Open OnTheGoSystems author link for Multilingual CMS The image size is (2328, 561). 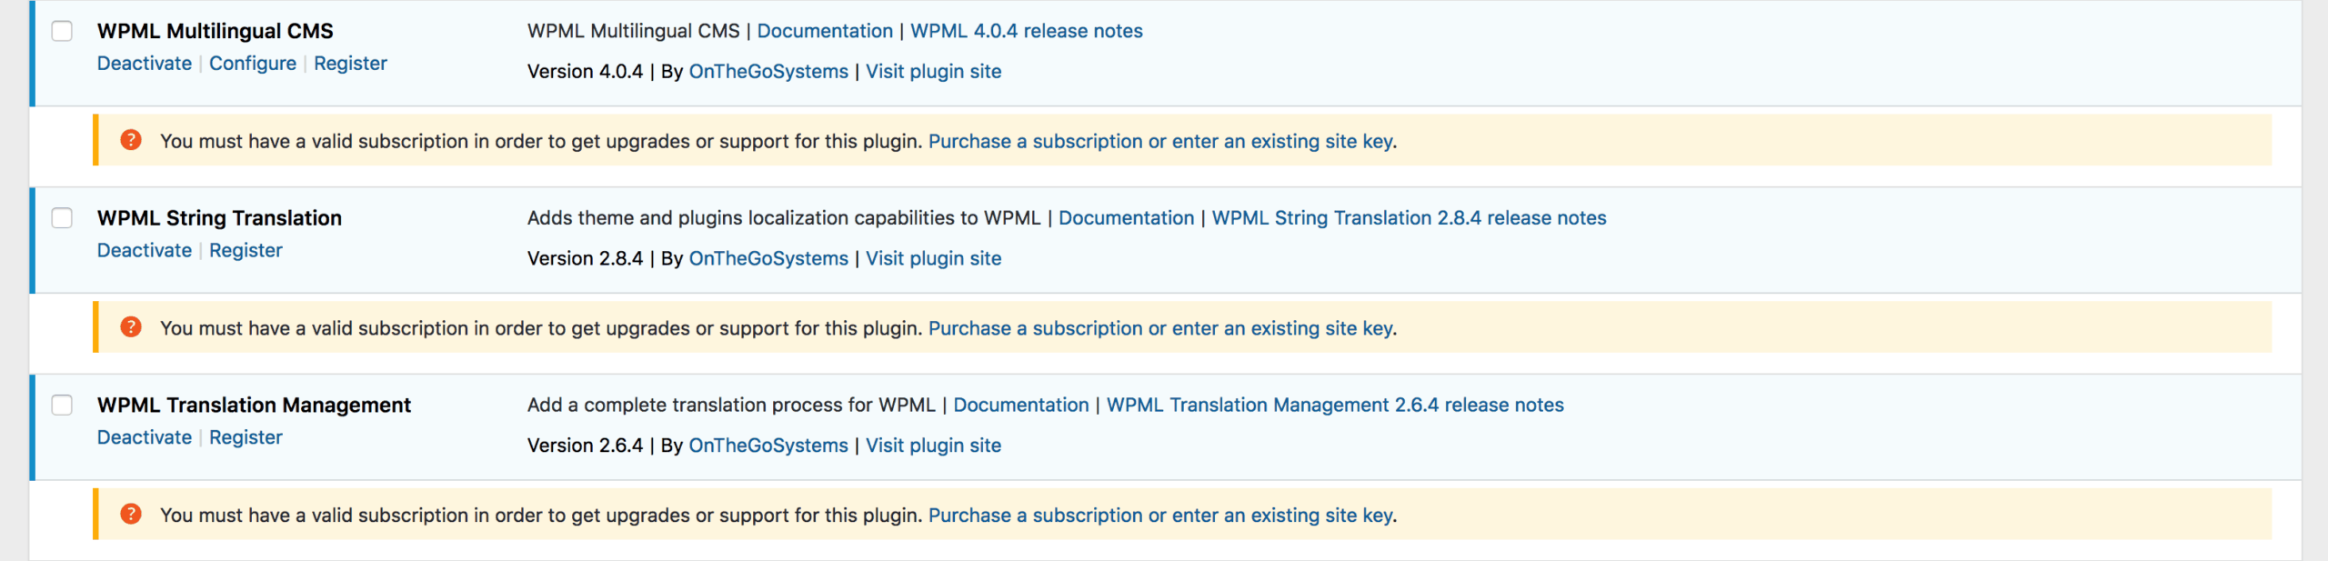(x=768, y=72)
